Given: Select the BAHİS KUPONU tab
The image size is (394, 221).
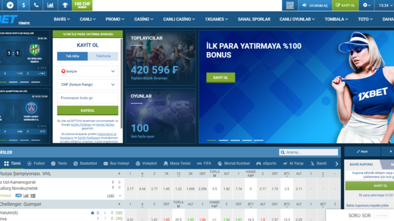Looking at the screenshot, I should [x=361, y=165].
